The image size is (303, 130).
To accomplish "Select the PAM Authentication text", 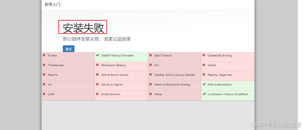I will (x=220, y=85).
